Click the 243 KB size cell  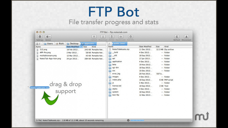click(88, 50)
